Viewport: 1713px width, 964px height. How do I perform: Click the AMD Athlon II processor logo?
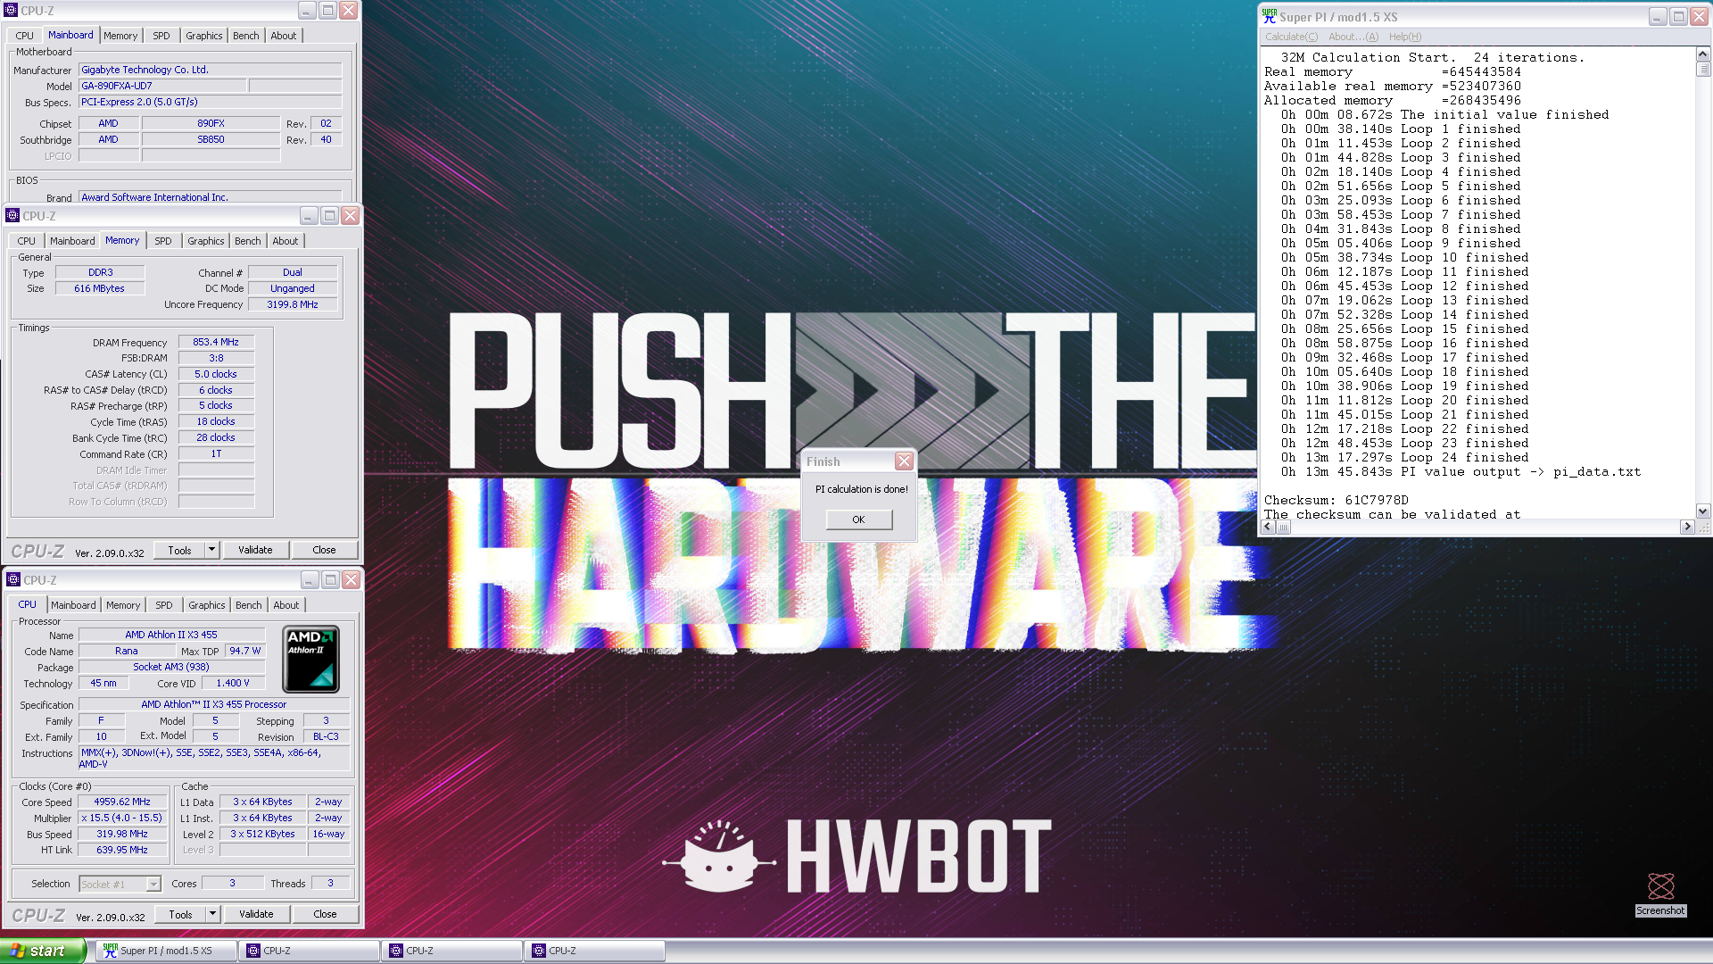pos(310,659)
